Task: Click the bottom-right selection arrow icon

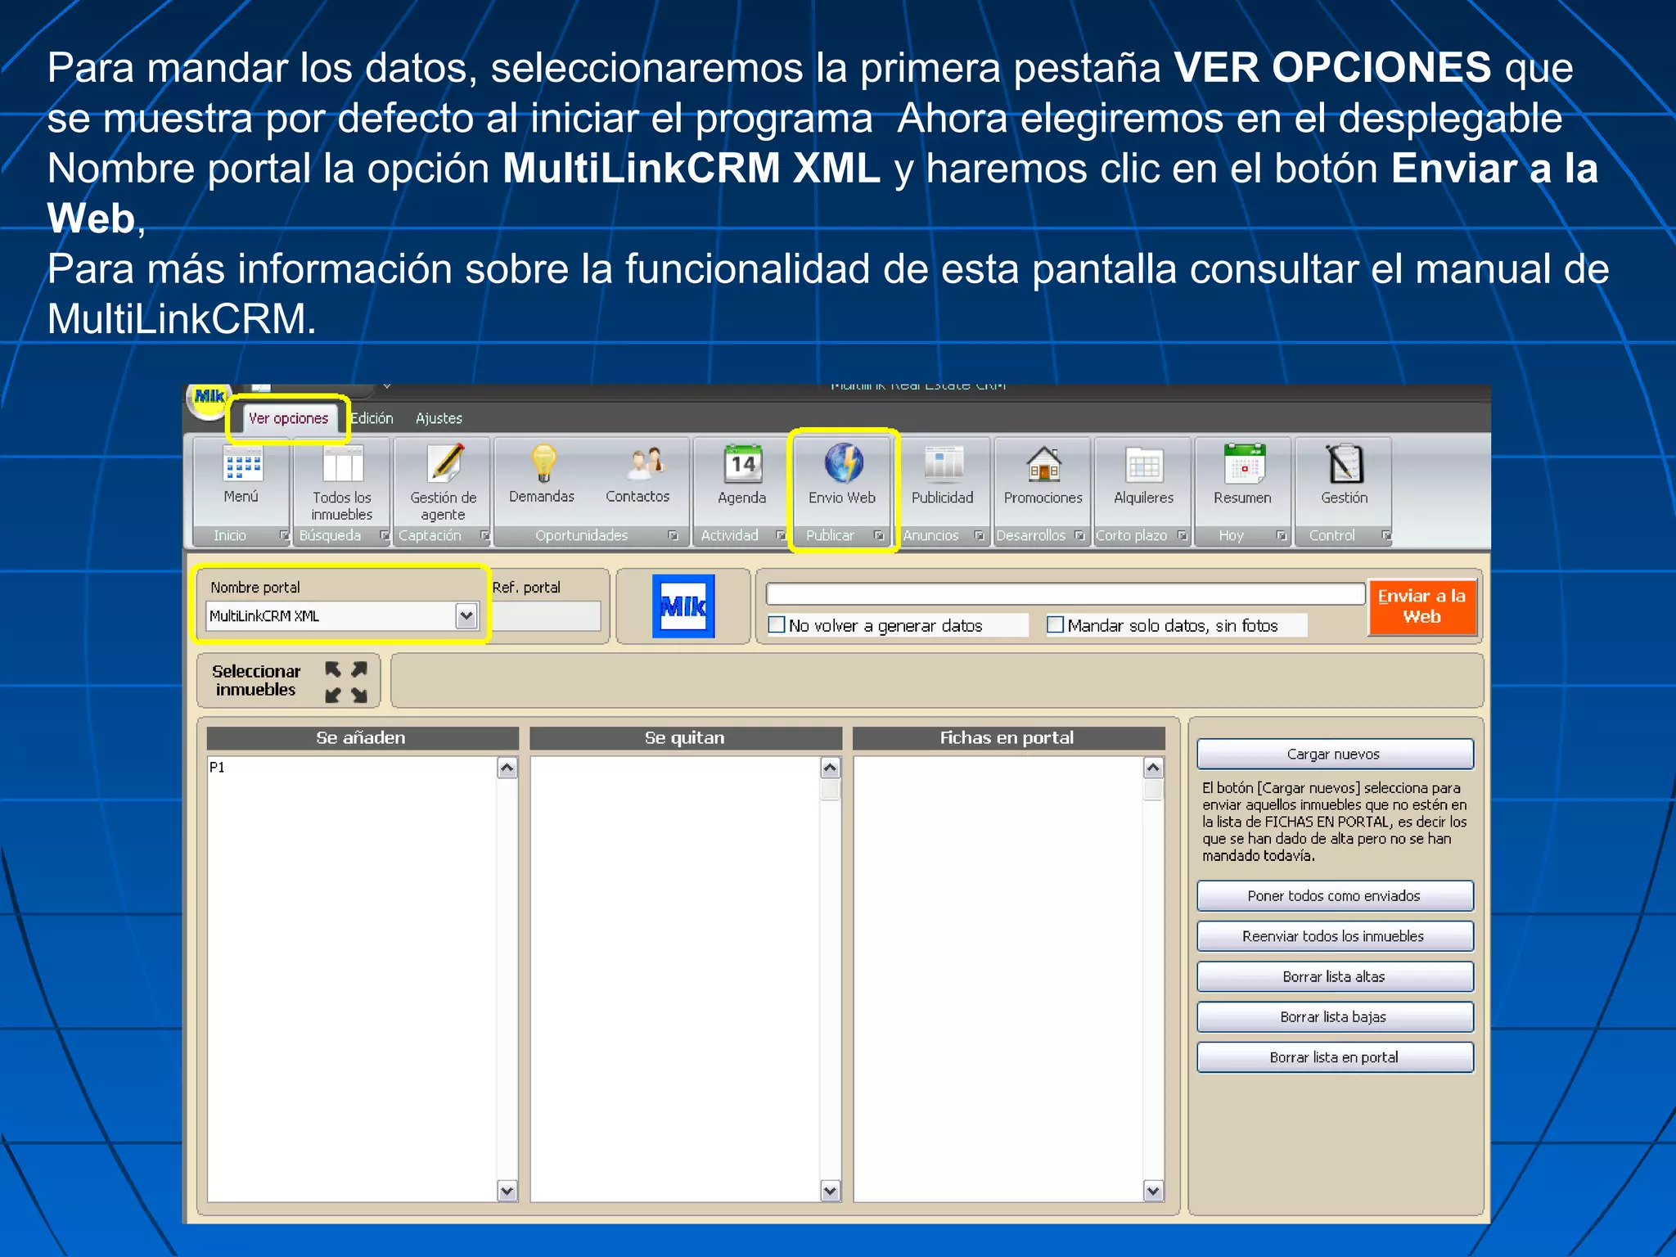Action: pyautogui.click(x=359, y=696)
